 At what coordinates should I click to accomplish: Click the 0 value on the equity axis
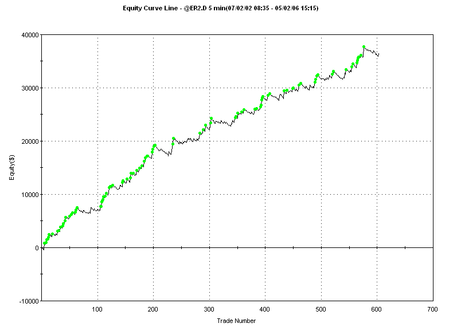pos(37,248)
